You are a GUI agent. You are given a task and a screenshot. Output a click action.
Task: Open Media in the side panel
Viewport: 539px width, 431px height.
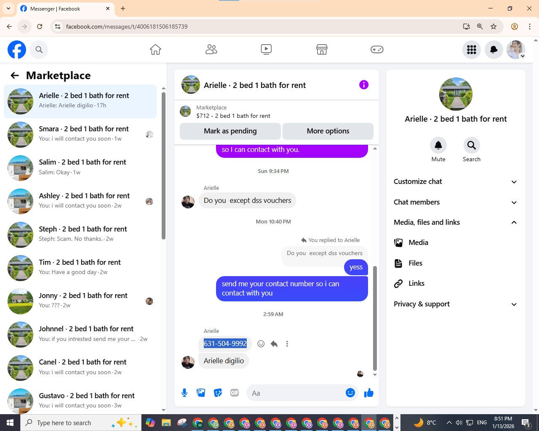456,242
